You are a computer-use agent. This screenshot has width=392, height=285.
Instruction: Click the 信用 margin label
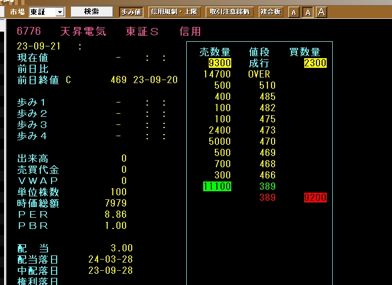coord(190,32)
